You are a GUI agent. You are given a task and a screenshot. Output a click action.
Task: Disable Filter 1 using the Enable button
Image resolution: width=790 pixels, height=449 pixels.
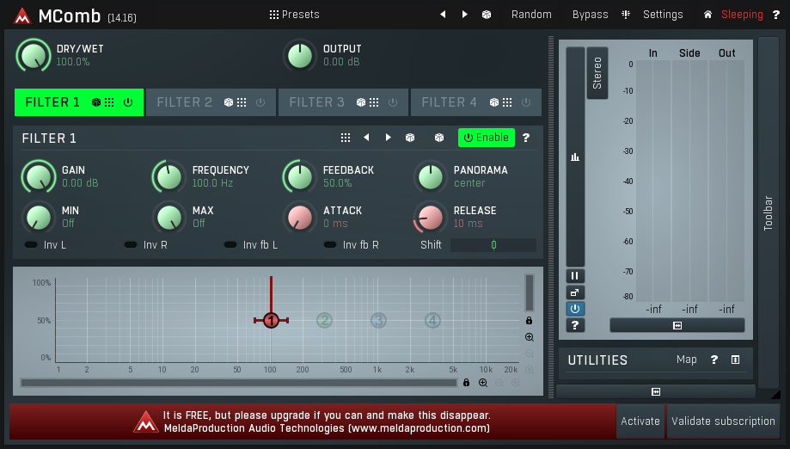pyautogui.click(x=486, y=138)
